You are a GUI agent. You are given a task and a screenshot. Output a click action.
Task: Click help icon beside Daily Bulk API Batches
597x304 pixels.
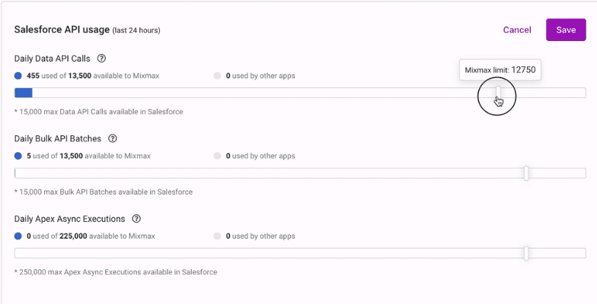tap(113, 138)
